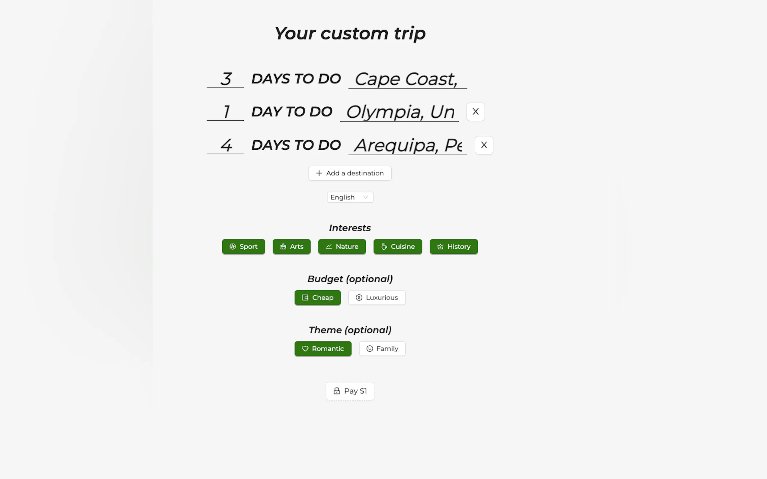Toggle the Sport interest
The image size is (767, 479).
pyautogui.click(x=243, y=246)
